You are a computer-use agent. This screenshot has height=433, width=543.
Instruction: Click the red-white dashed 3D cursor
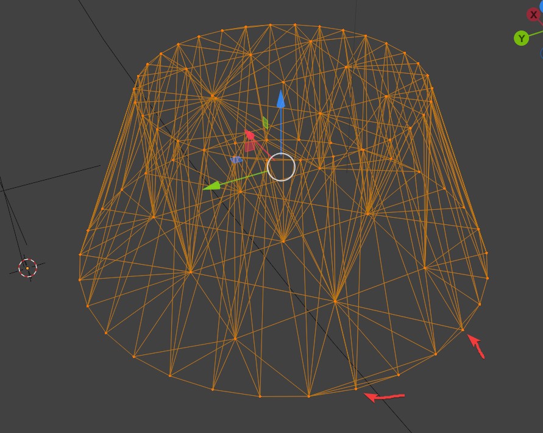coord(27,268)
